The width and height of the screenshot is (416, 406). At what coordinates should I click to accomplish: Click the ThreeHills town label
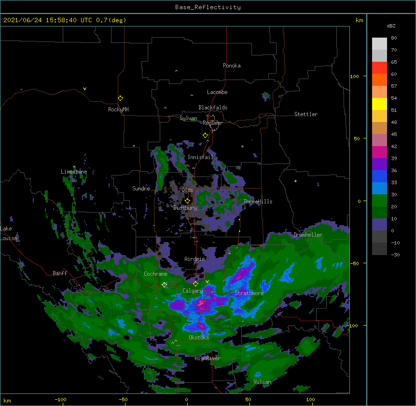click(258, 202)
